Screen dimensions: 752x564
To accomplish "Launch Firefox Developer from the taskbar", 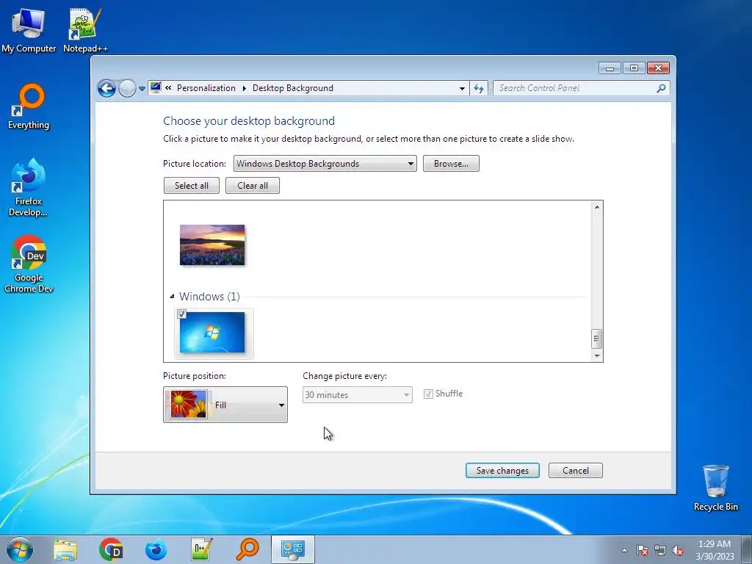I will [156, 549].
